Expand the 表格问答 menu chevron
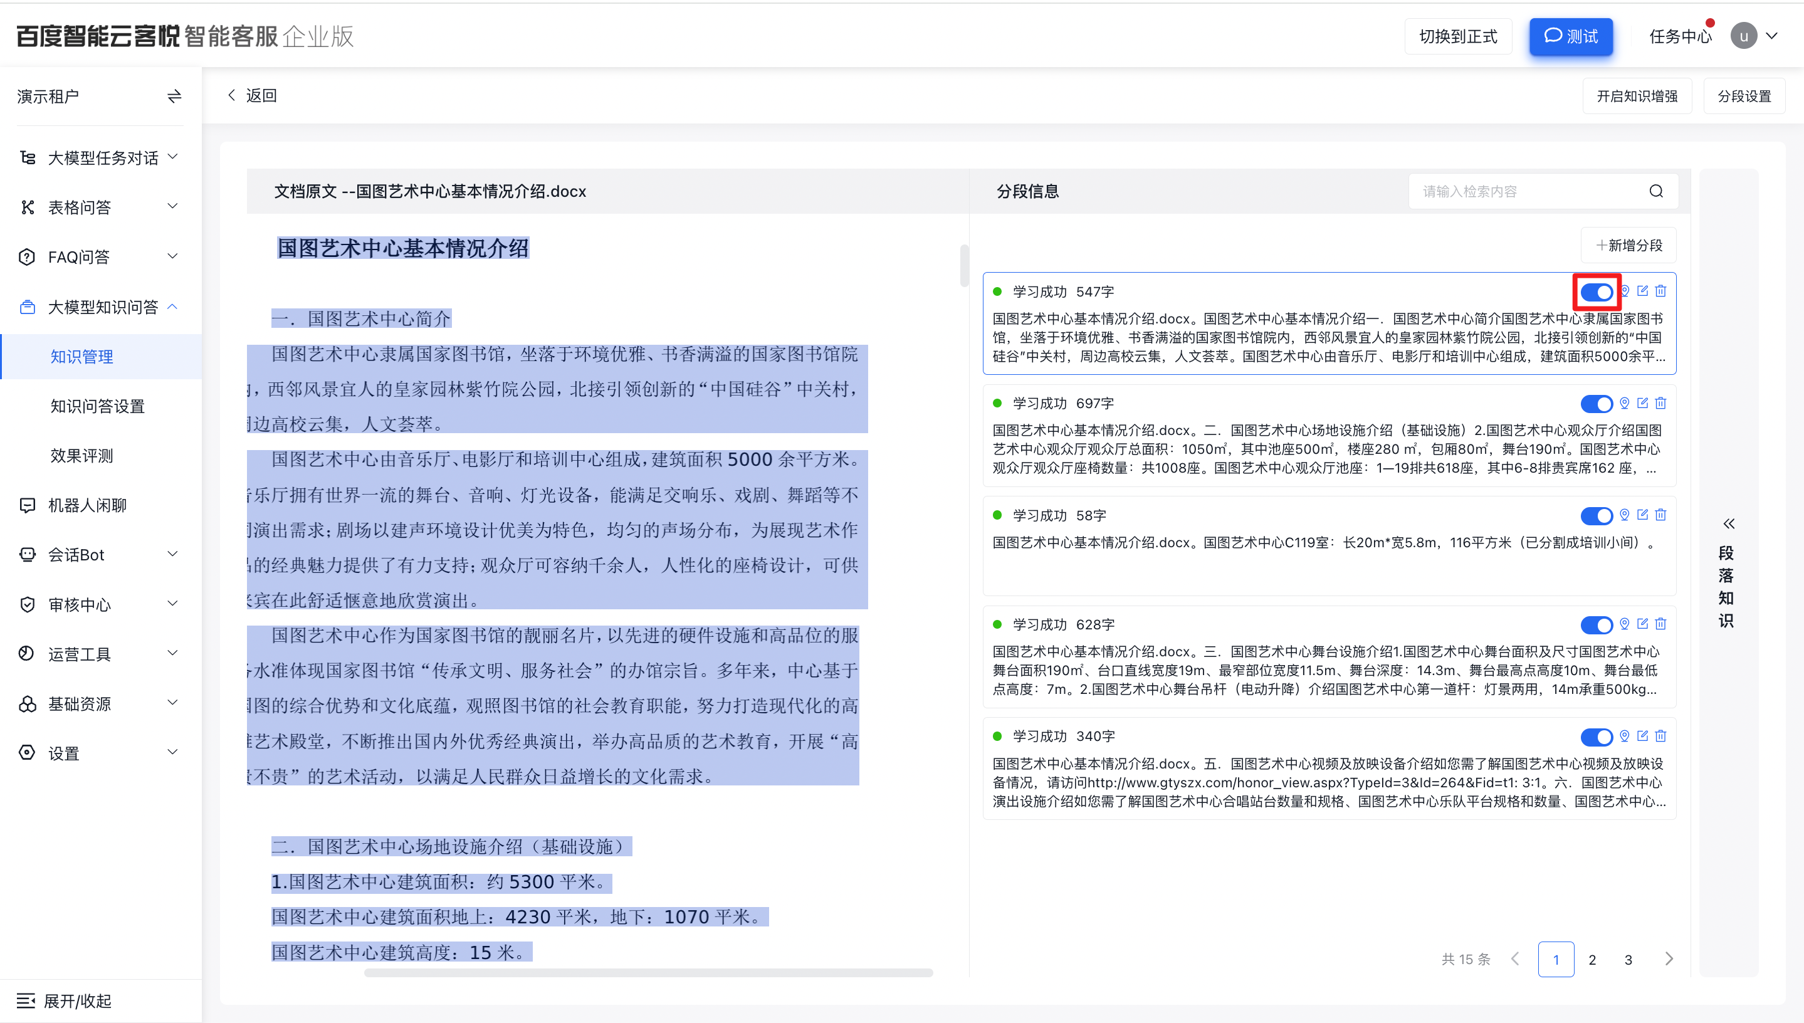This screenshot has width=1804, height=1023. 173,206
